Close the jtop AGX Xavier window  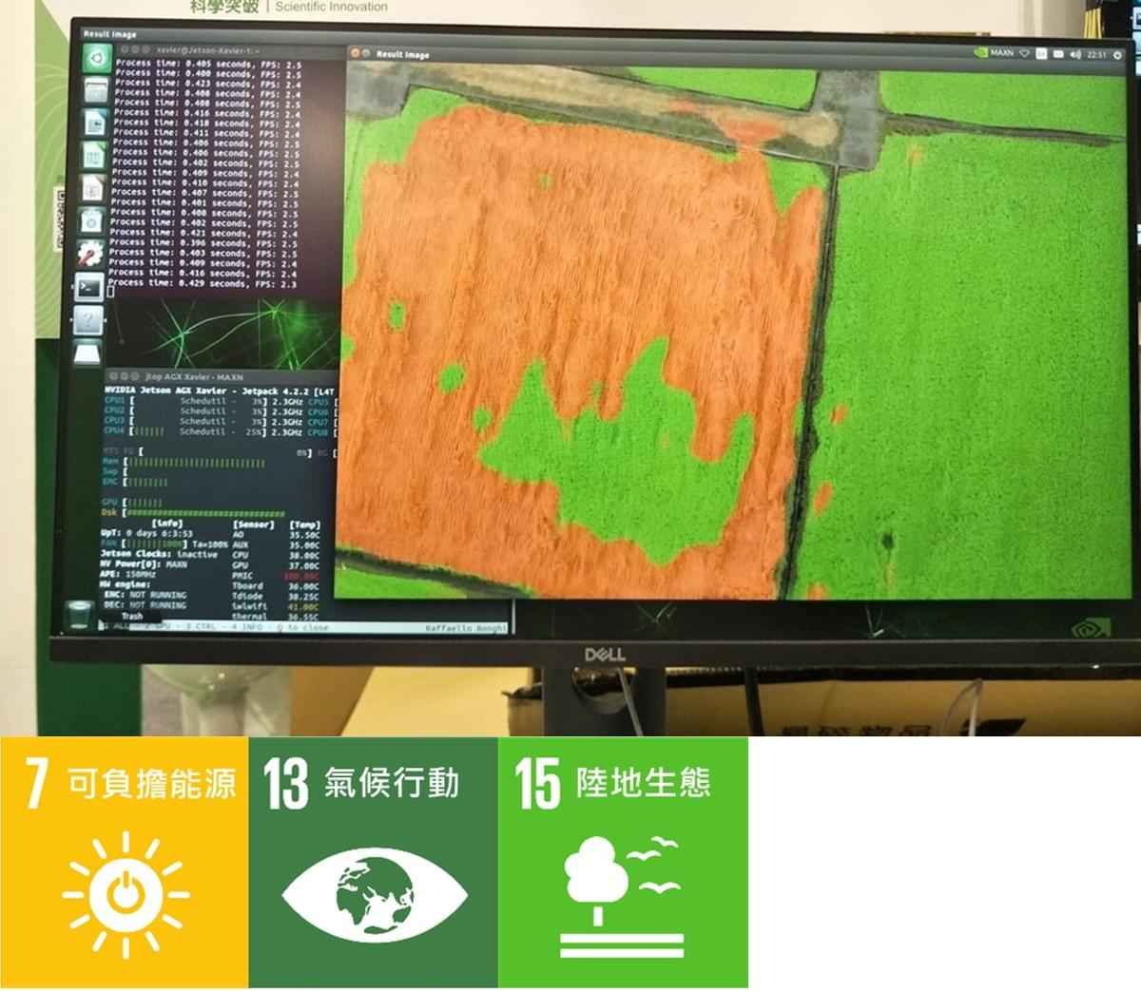(x=114, y=376)
